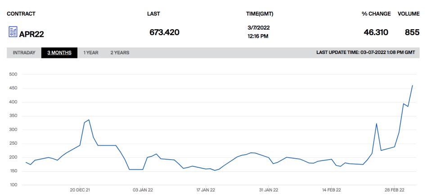Click the 14 FEB 22 axis label
The height and width of the screenshot is (196, 431).
pyautogui.click(x=332, y=190)
